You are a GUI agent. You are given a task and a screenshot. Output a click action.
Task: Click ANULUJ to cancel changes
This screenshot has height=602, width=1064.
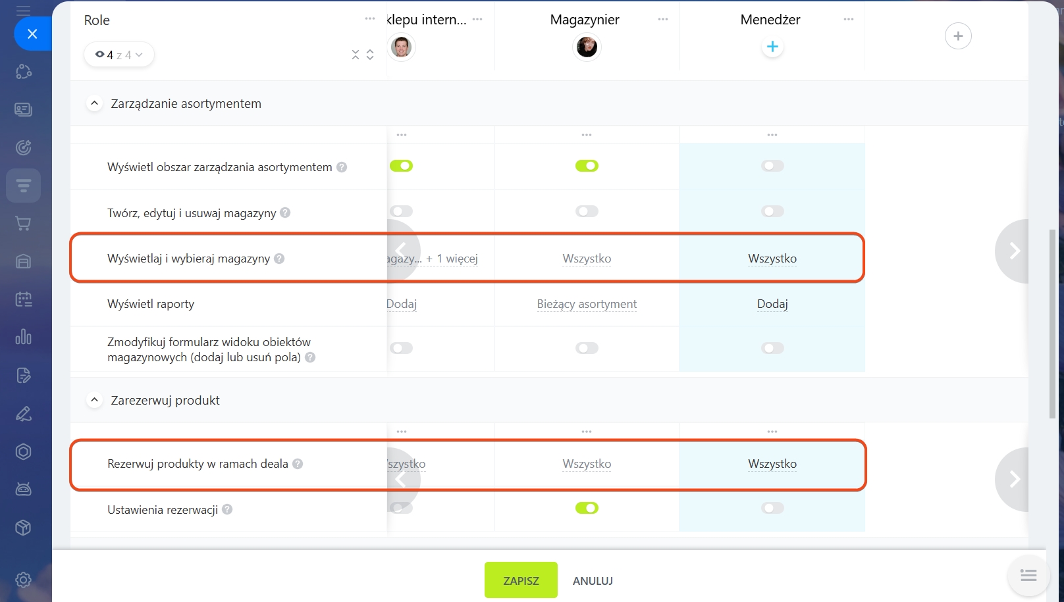pyautogui.click(x=593, y=581)
